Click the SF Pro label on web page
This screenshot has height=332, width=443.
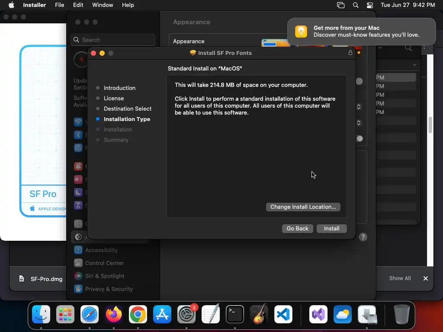(x=43, y=194)
